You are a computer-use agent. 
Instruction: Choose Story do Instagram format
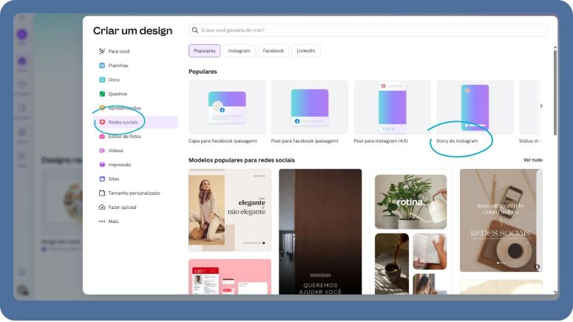click(x=475, y=112)
